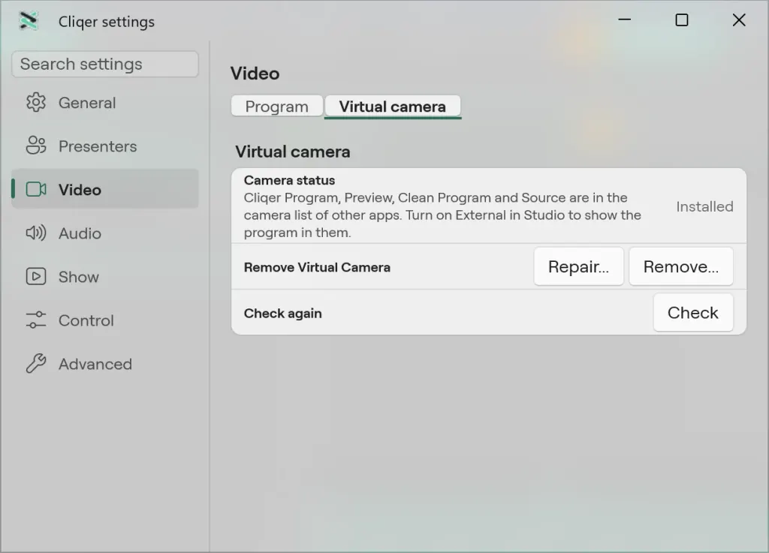Click the Video page heading

click(x=255, y=74)
